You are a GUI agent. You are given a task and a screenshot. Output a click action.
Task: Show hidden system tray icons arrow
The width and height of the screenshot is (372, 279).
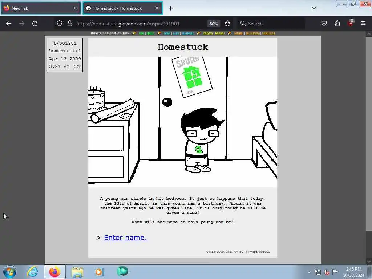coord(309,272)
